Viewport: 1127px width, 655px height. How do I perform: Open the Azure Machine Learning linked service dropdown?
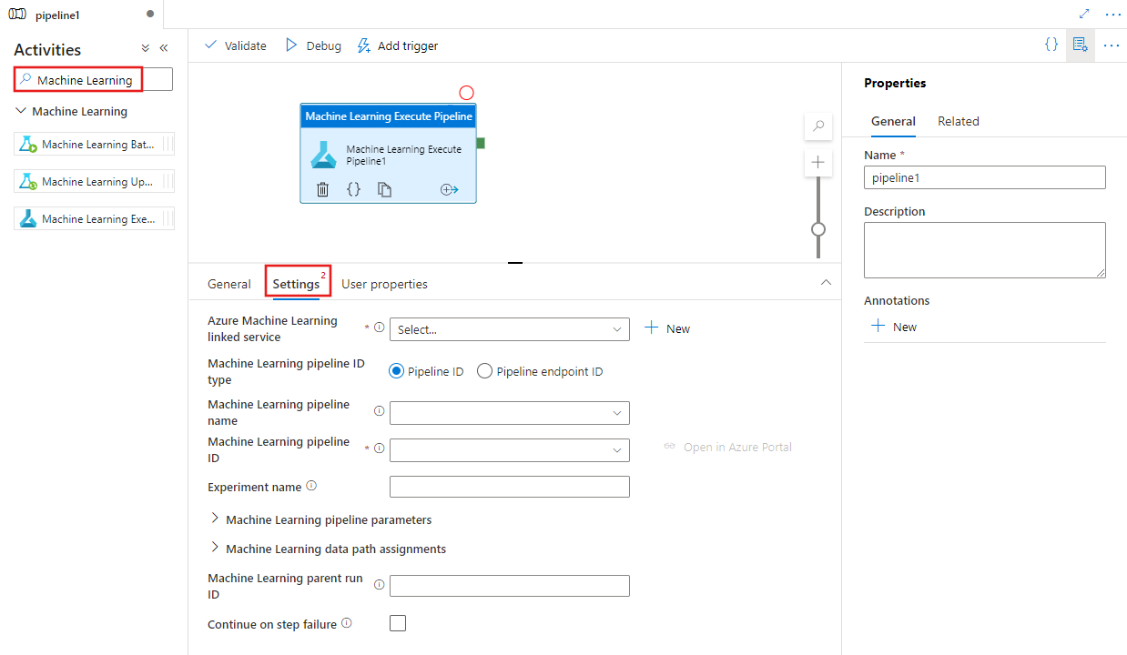tap(509, 328)
